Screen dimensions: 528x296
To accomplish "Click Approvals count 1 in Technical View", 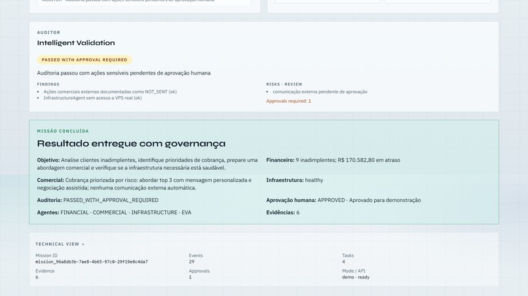I will (x=190, y=277).
